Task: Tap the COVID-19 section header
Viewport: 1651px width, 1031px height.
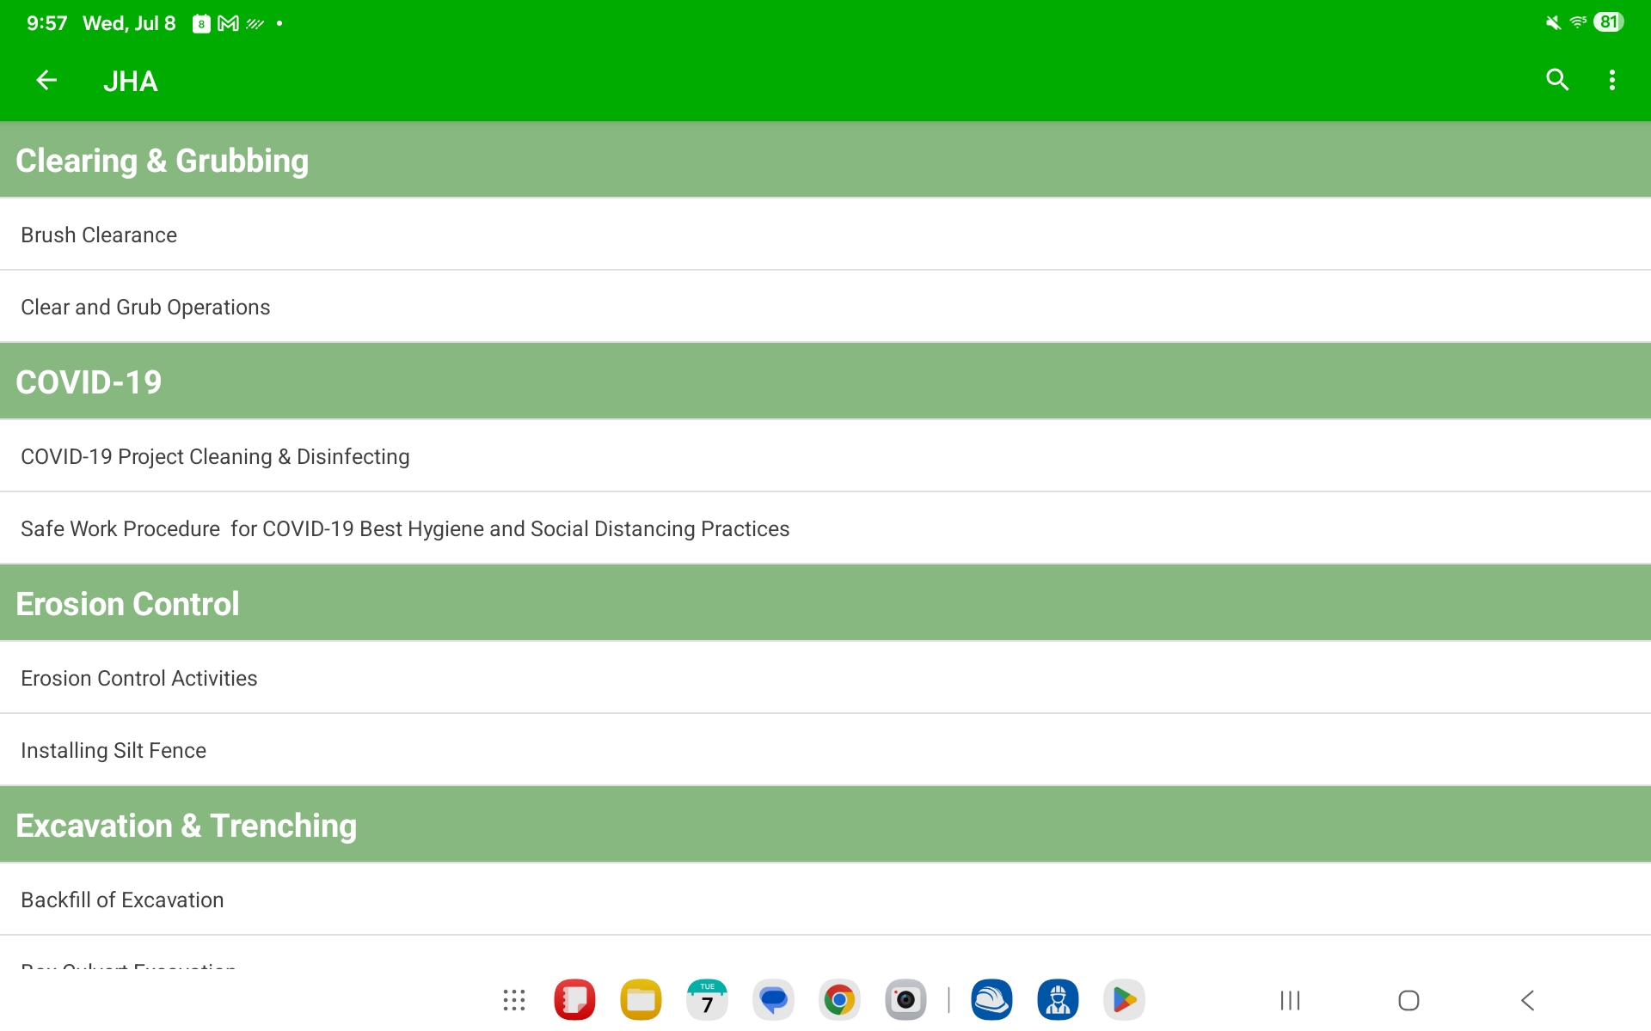Action: pyautogui.click(x=825, y=381)
